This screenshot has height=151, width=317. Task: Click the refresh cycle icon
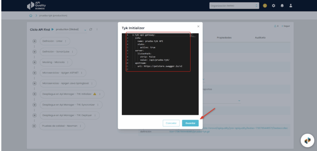pos(91,29)
